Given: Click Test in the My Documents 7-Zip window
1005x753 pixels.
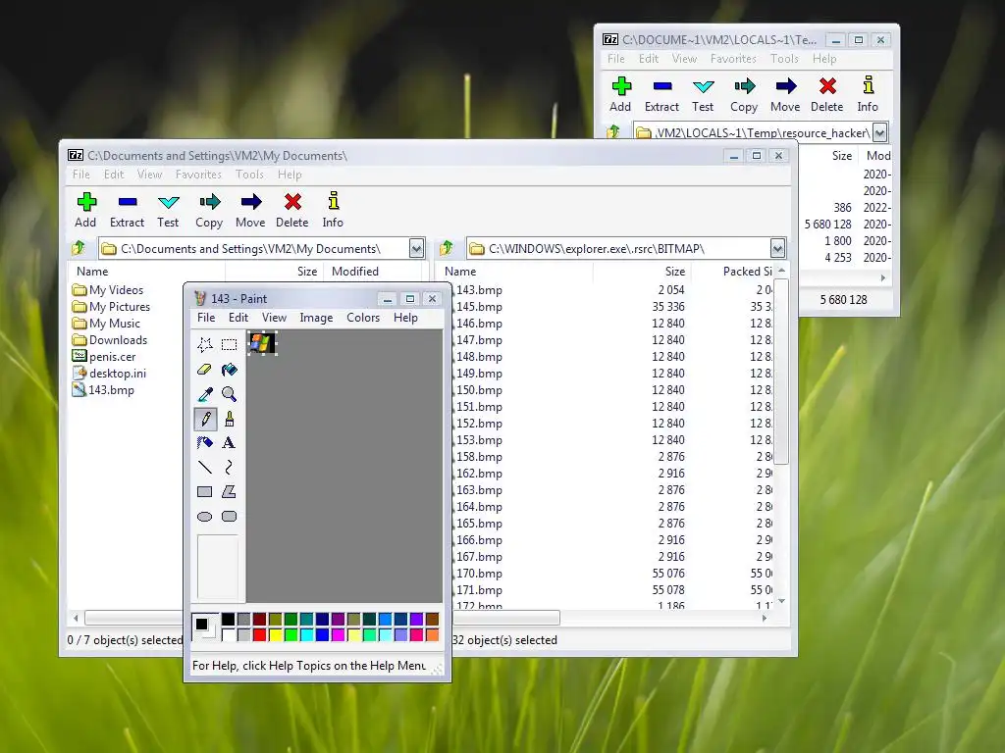Looking at the screenshot, I should pyautogui.click(x=168, y=210).
